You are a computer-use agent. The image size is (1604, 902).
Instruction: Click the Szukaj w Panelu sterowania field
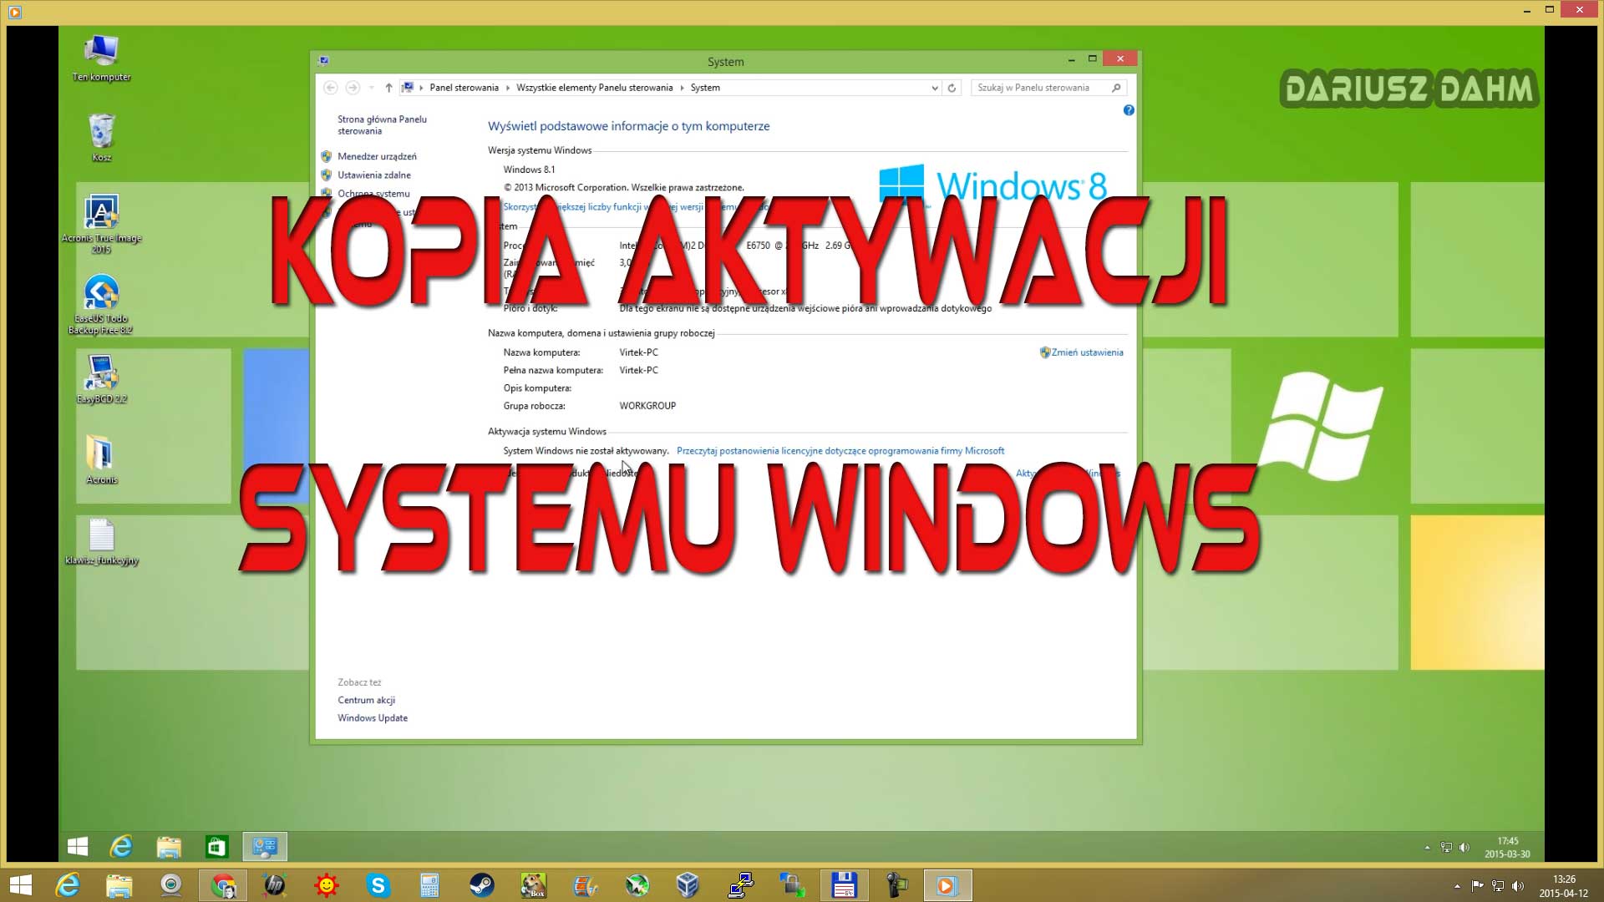(1048, 88)
